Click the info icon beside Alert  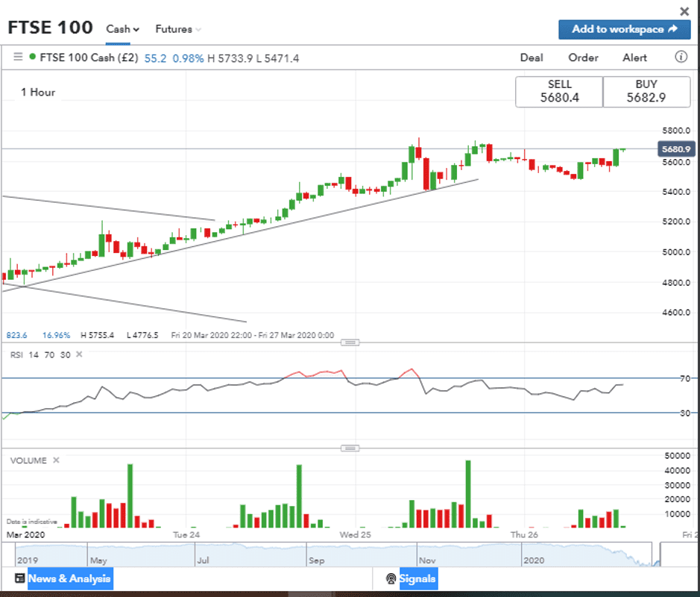(681, 57)
